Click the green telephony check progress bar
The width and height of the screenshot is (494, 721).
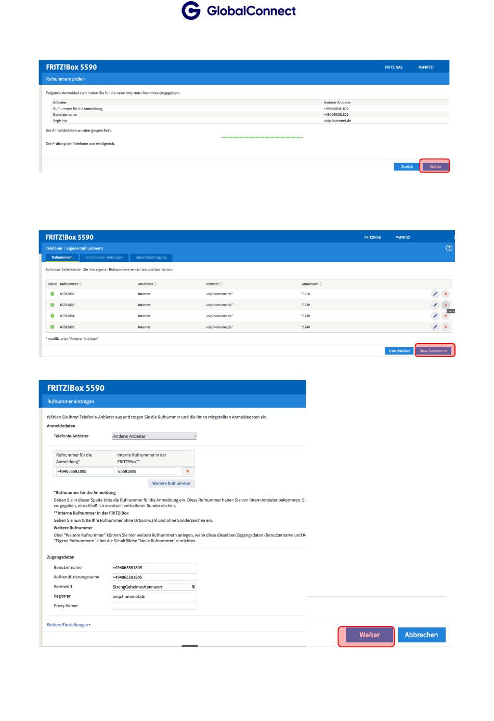click(x=262, y=137)
